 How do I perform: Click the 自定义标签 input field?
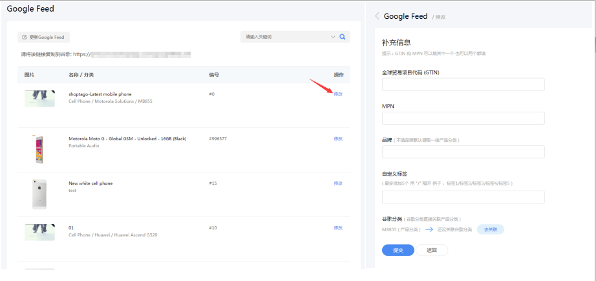[463, 197]
